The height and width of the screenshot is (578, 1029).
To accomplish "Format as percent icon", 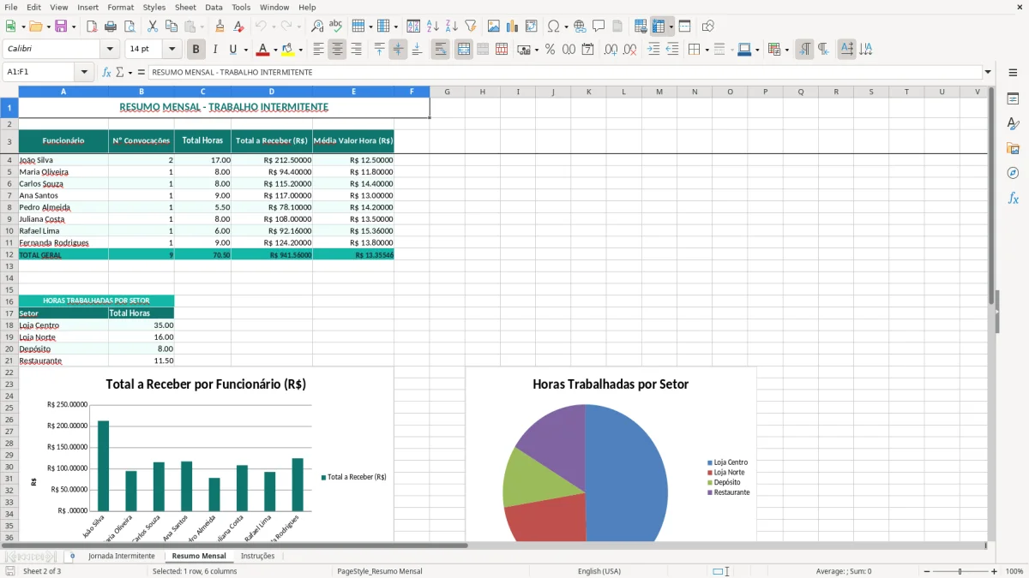I will (550, 50).
